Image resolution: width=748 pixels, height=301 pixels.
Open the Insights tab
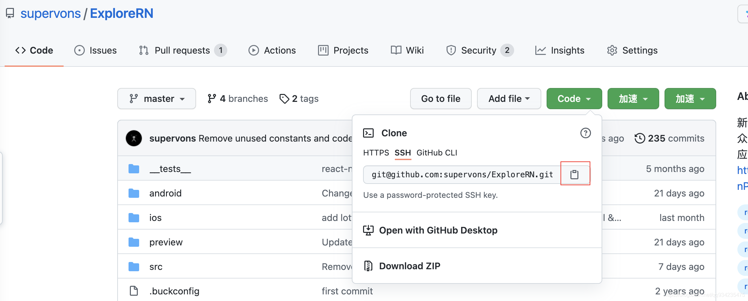point(560,50)
